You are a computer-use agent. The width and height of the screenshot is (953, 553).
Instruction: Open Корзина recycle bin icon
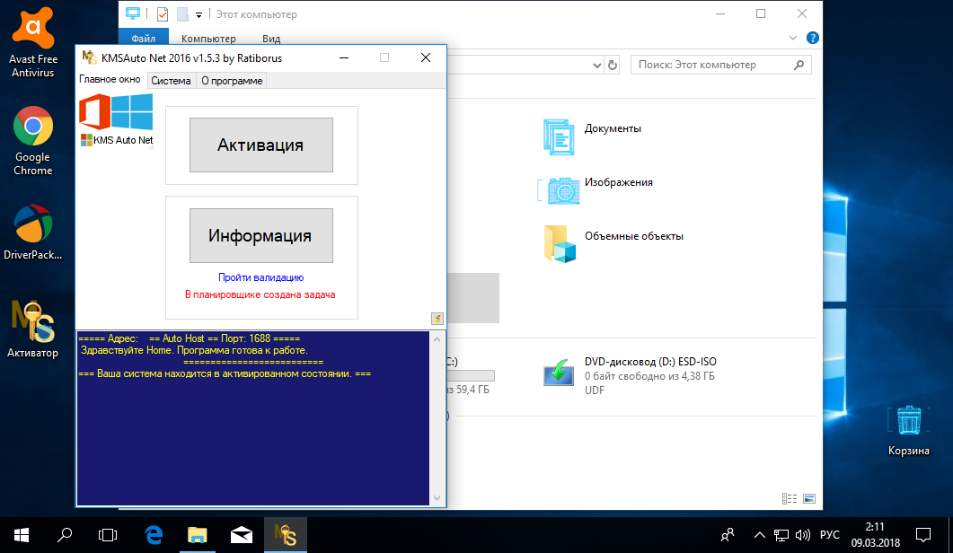(909, 430)
